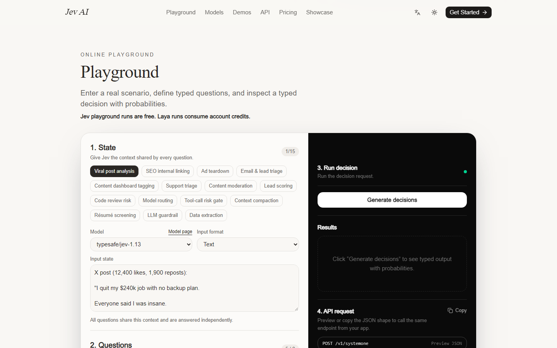
Task: Click into the Input state text area
Action: [x=195, y=288]
